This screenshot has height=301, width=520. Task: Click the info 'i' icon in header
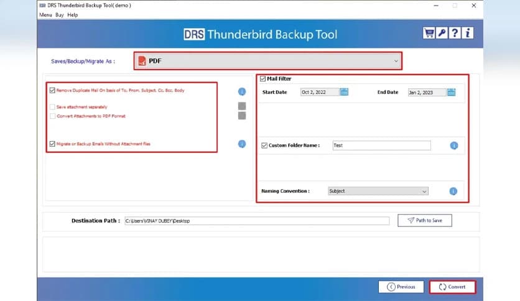(x=468, y=33)
